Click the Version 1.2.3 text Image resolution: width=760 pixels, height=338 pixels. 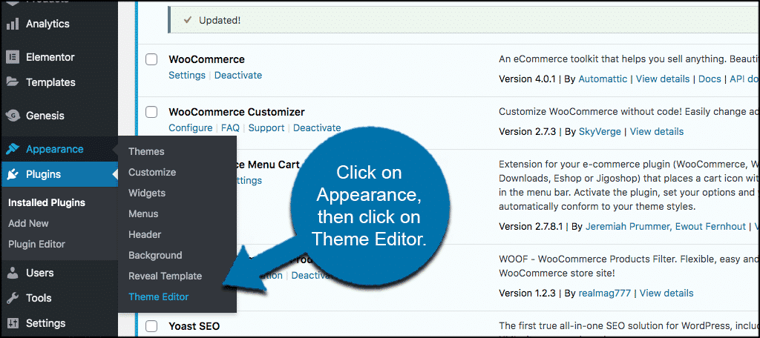[x=528, y=294]
